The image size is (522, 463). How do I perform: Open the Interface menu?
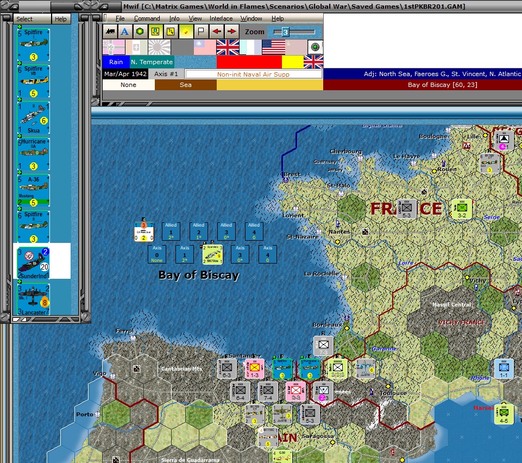click(221, 18)
